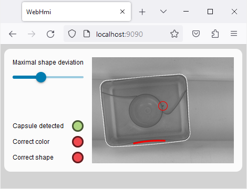Go back to the previous page

[13, 34]
